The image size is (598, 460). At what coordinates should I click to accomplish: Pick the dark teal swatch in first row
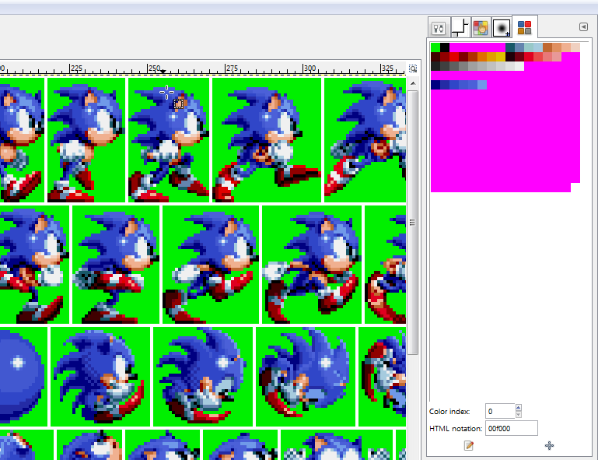point(510,47)
